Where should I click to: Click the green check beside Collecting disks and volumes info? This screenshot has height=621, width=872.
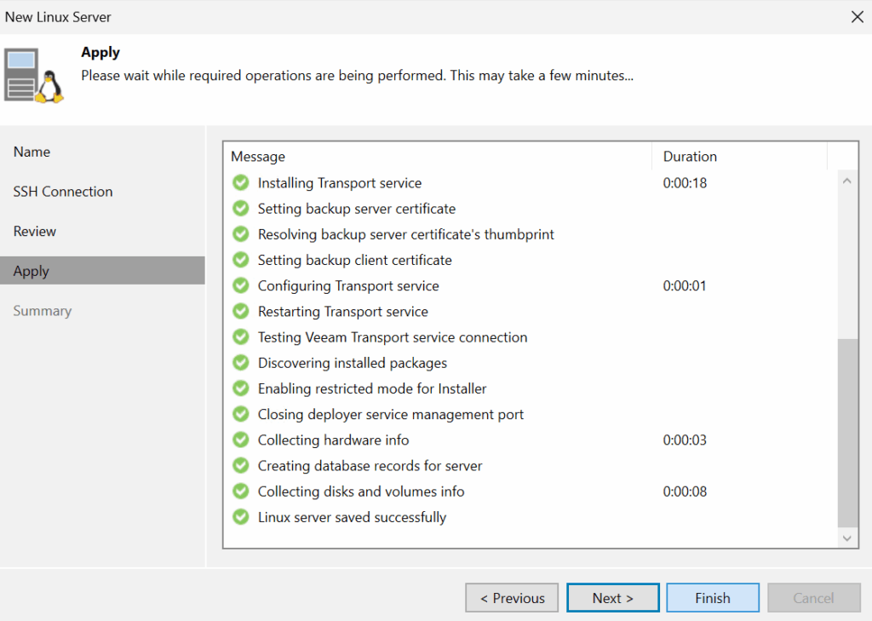241,492
